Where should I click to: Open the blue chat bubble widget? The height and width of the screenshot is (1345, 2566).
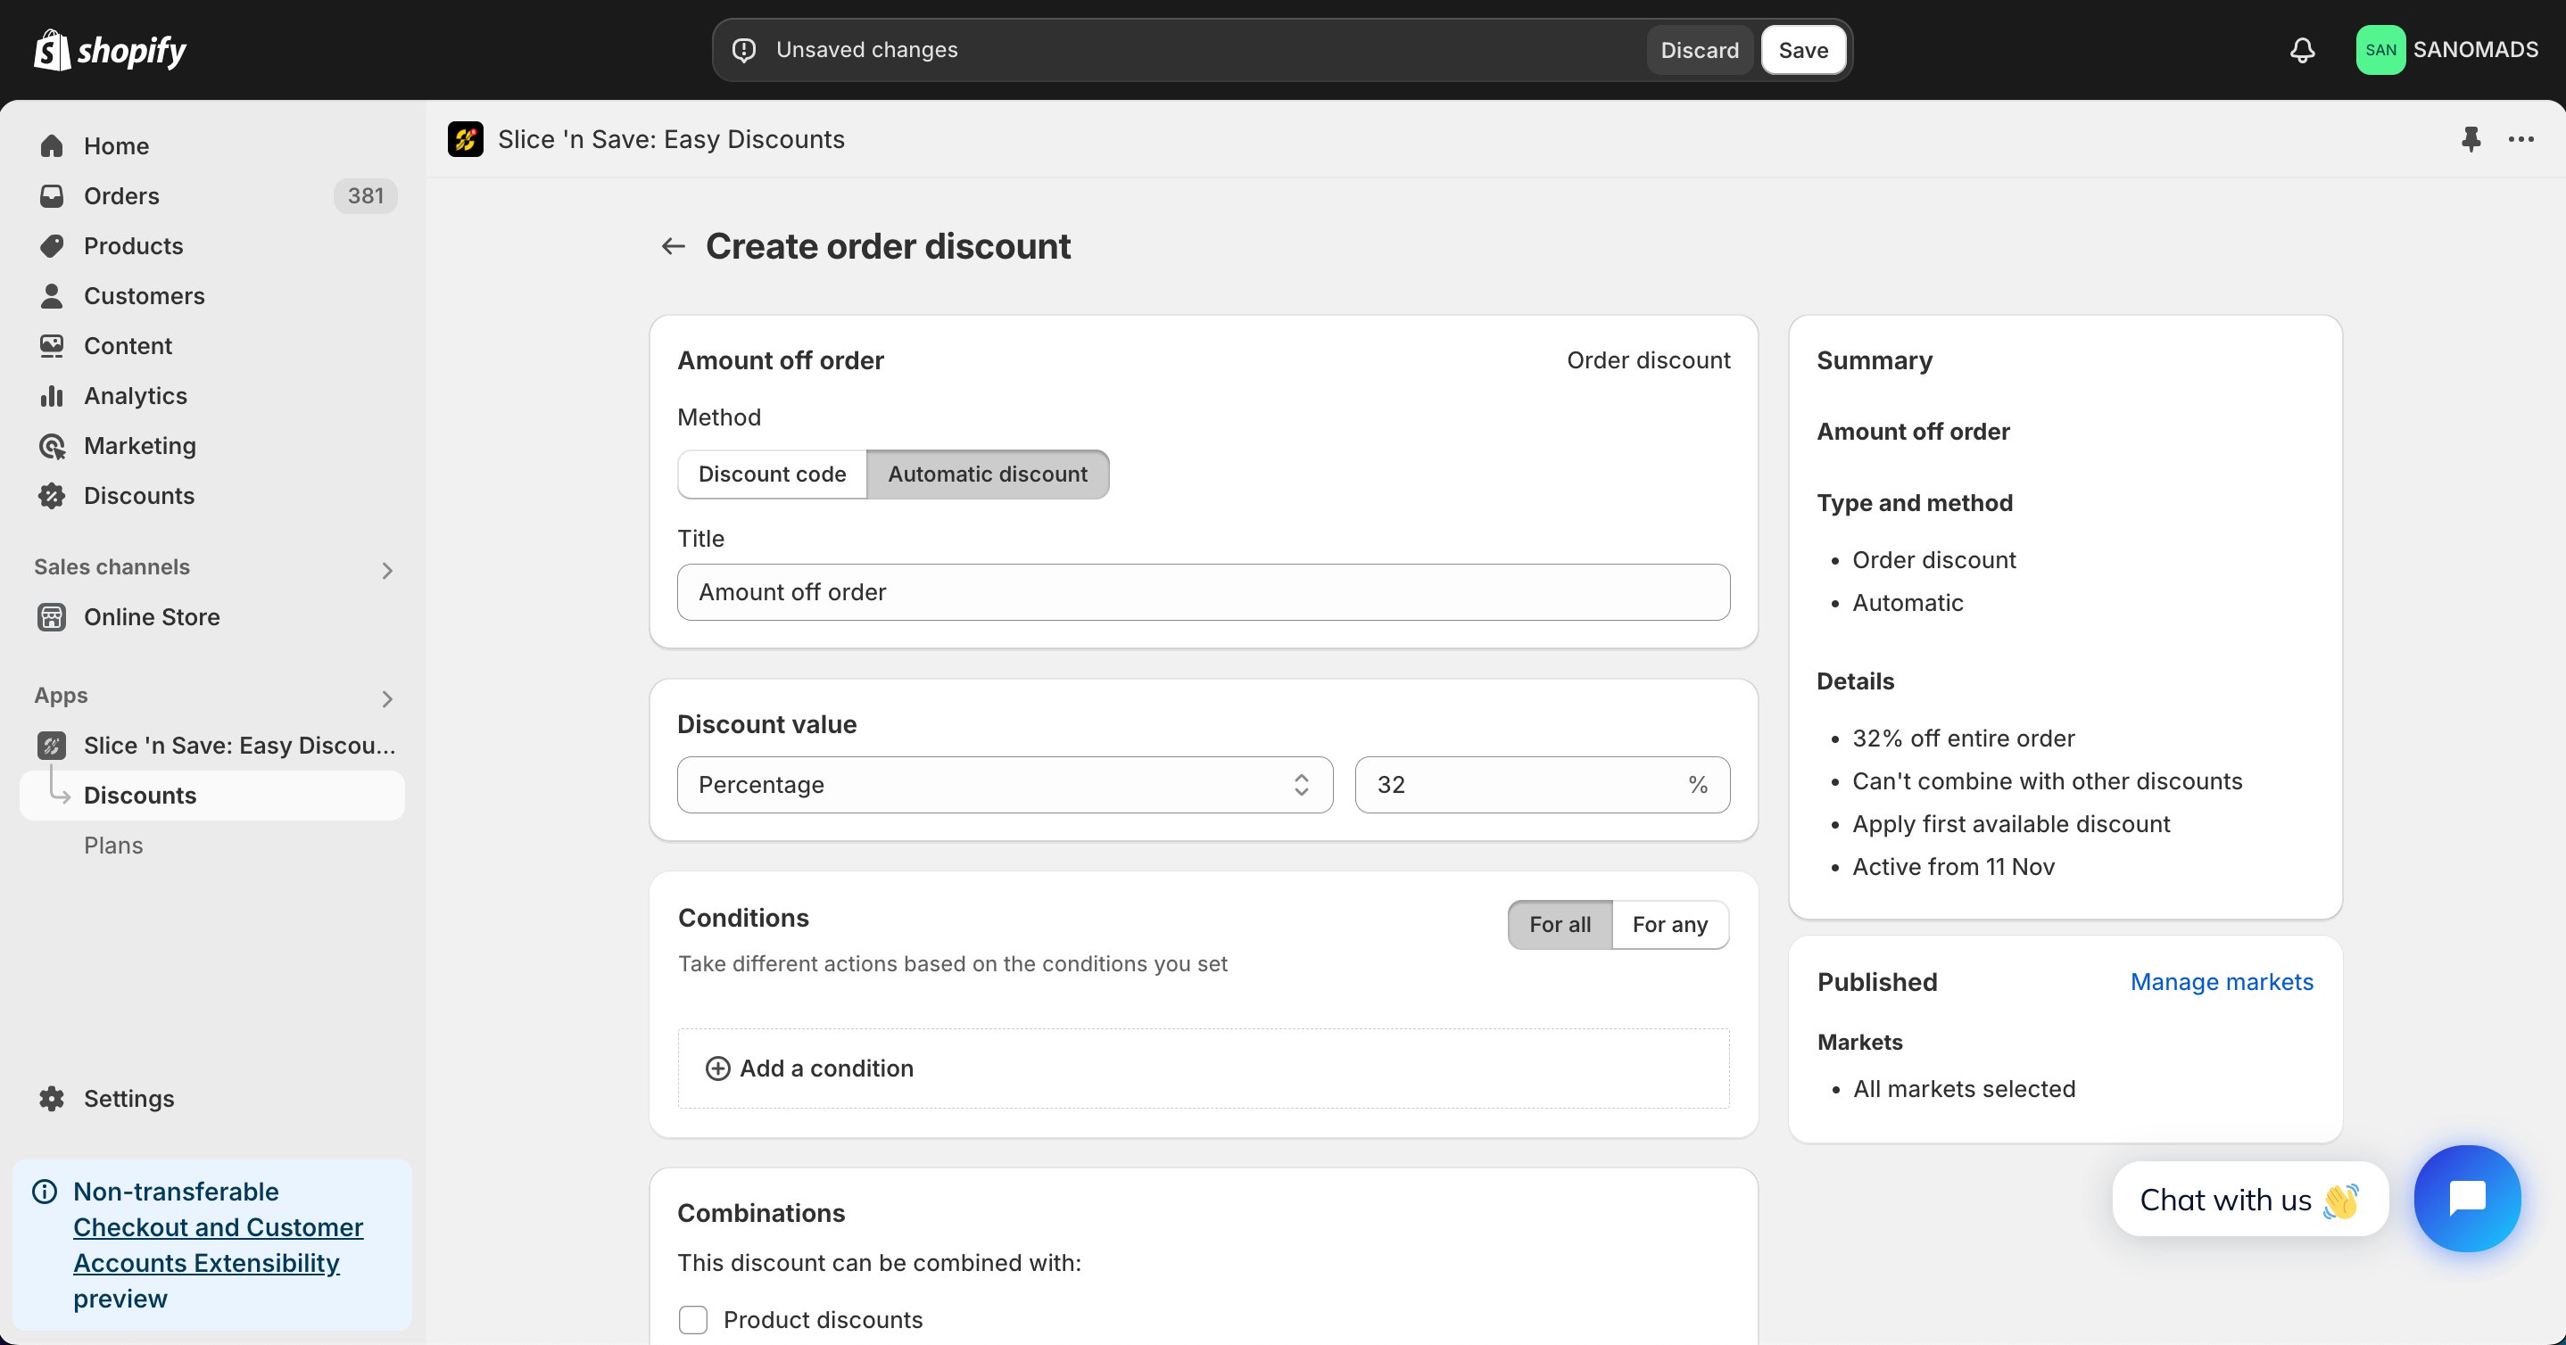tap(2467, 1198)
